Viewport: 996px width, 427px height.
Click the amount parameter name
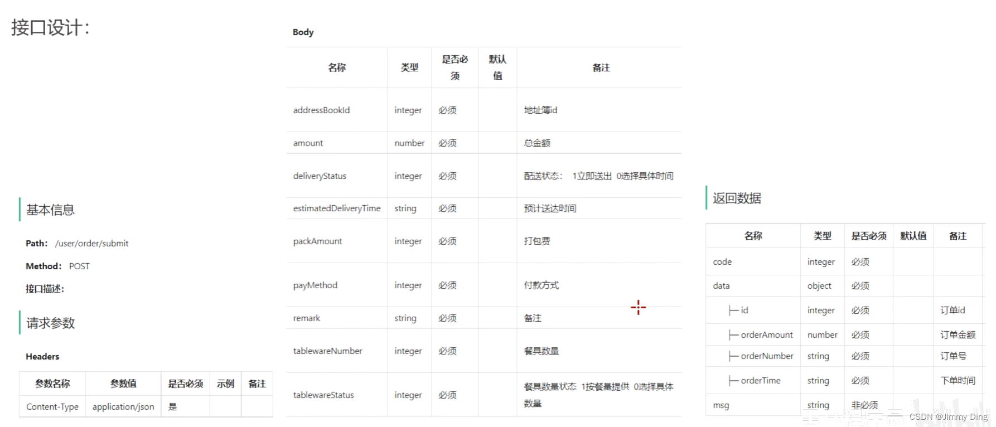click(308, 143)
